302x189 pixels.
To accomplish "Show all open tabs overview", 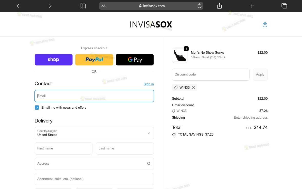I will 284,6.
